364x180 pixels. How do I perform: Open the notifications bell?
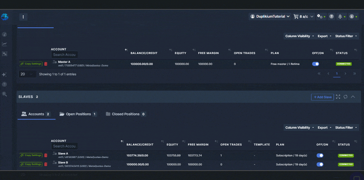point(340,16)
